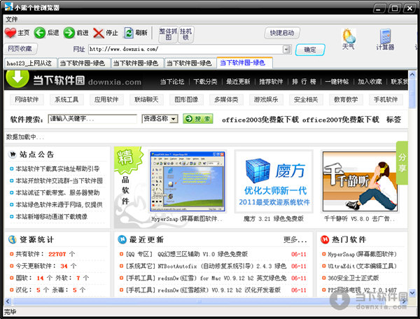Open the 资源名称 search type dropdown
420x319 pixels.
(160, 118)
